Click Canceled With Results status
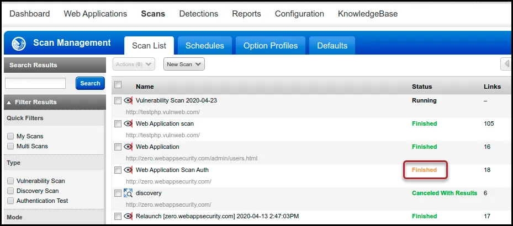Screen dimensions: 513x226 click(x=445, y=193)
